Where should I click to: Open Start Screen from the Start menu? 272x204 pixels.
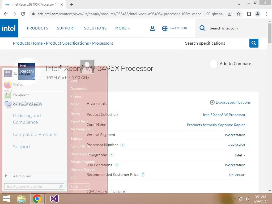tap(35, 74)
